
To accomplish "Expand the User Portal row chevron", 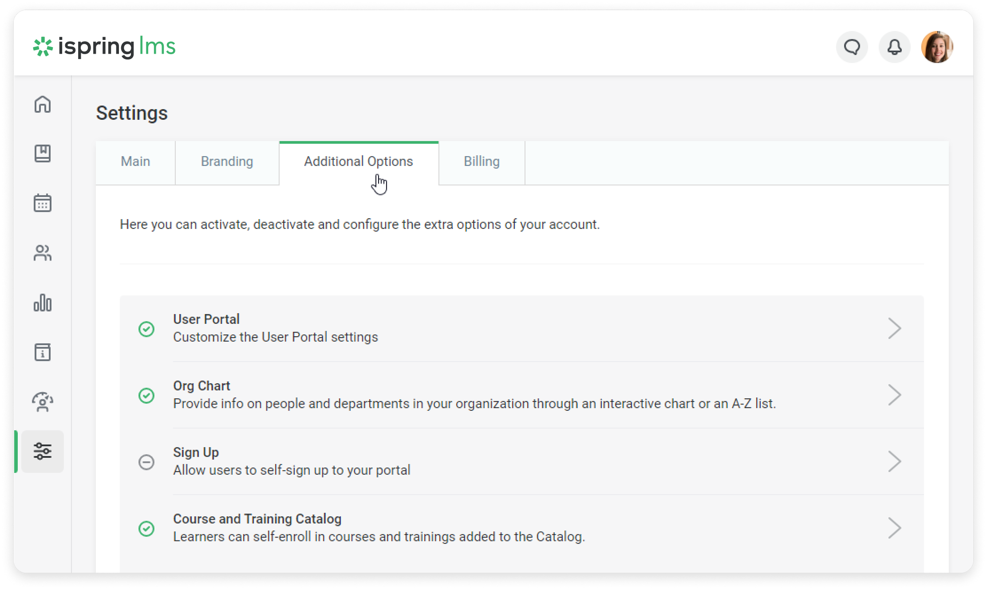I will coord(894,329).
